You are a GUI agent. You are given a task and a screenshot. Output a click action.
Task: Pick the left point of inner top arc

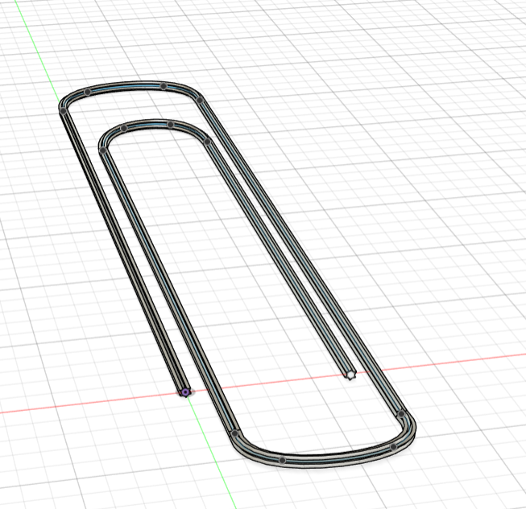[x=123, y=128]
